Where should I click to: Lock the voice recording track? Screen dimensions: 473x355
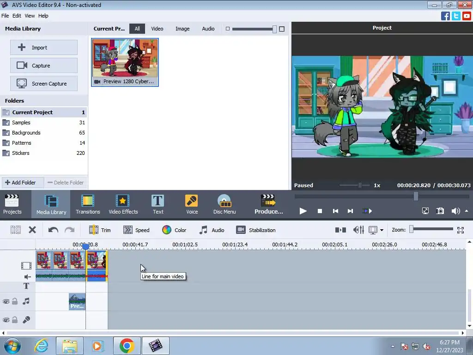(x=15, y=320)
